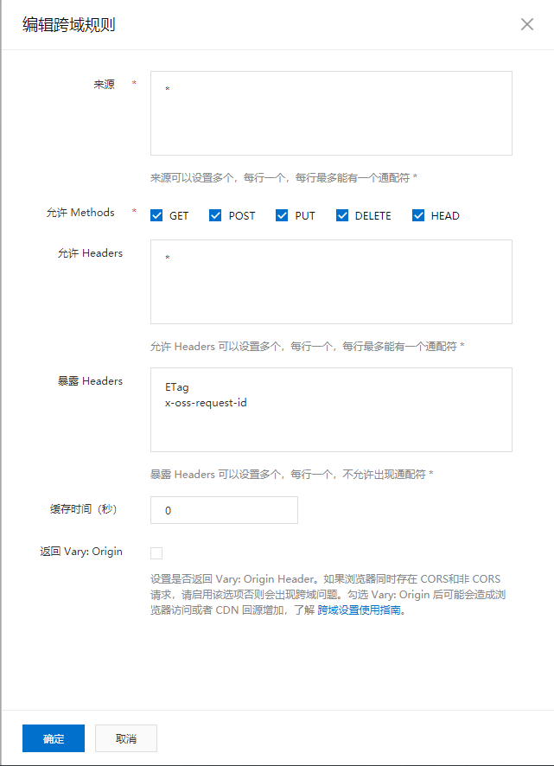Close the 编辑跨域规则 dialog

pos(526,24)
